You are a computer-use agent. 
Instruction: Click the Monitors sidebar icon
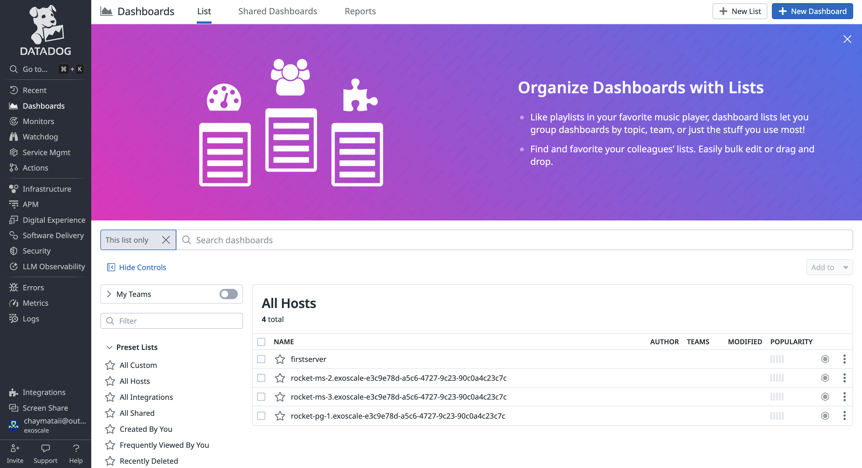point(13,121)
